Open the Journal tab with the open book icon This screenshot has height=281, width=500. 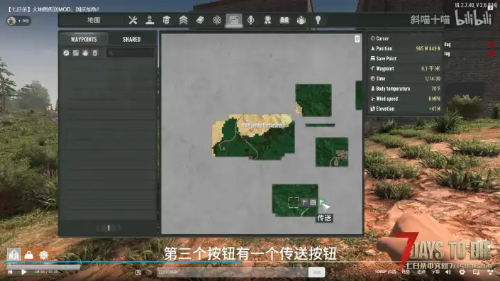tap(284, 20)
